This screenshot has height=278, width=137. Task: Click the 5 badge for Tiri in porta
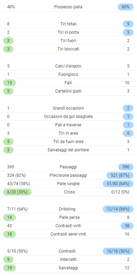coord(128,32)
